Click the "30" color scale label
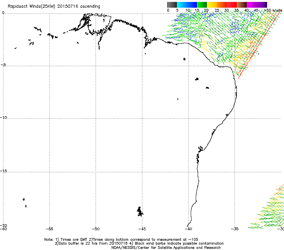 [x=226, y=10]
